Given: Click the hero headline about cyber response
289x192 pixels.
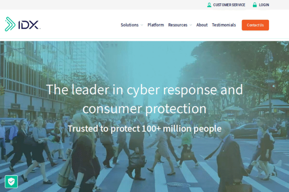Looking at the screenshot, I should tap(144, 99).
